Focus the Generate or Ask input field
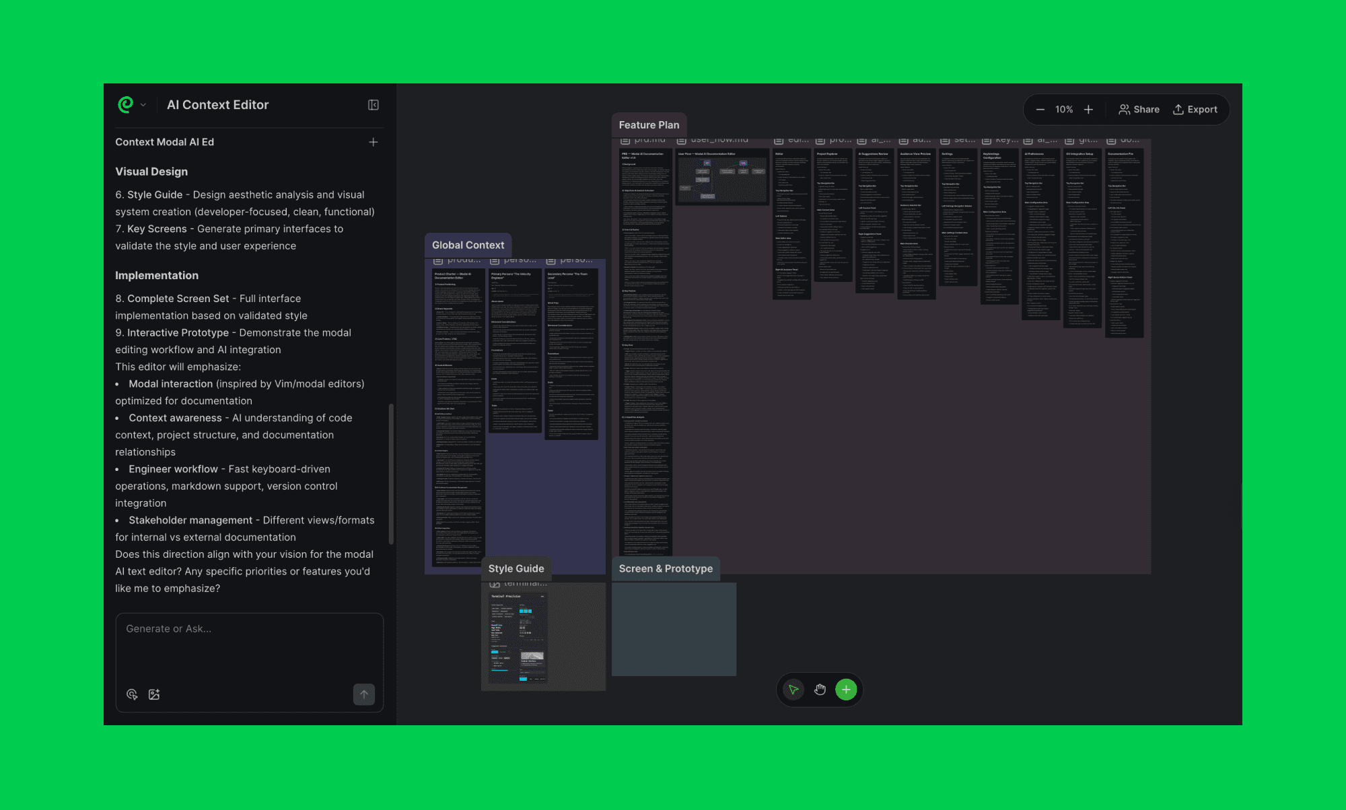This screenshot has width=1346, height=810. (x=249, y=646)
